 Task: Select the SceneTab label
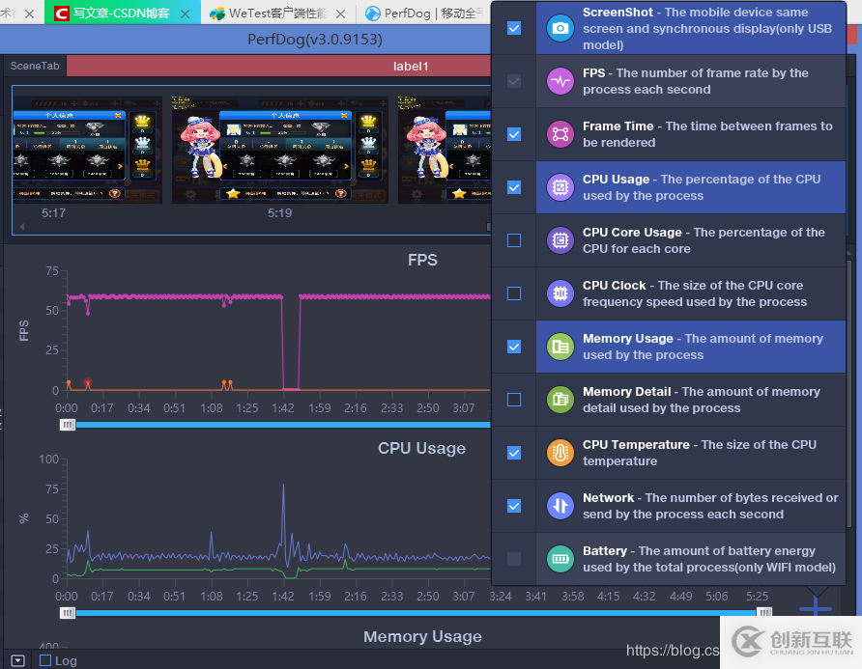tap(35, 66)
